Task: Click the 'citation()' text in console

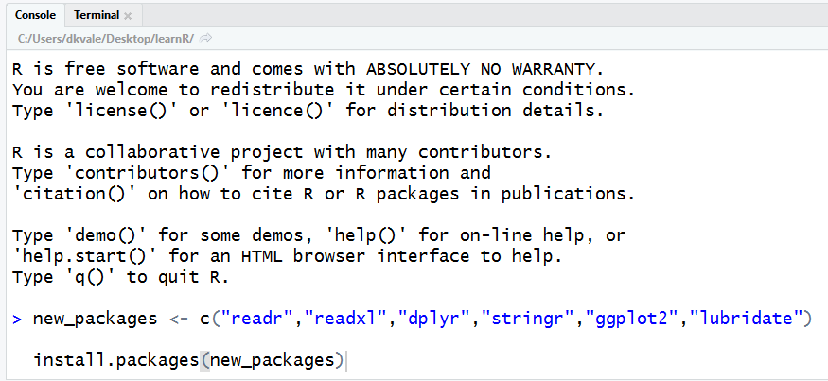Action: coord(75,194)
